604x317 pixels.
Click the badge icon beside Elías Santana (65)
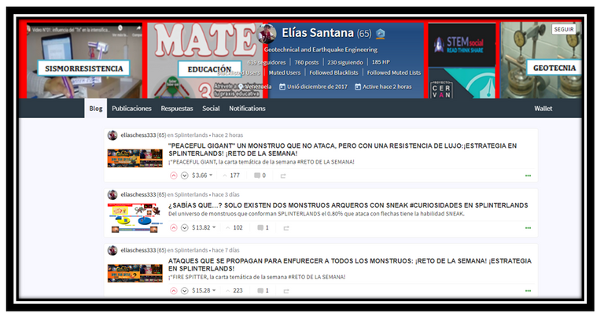pos(381,34)
